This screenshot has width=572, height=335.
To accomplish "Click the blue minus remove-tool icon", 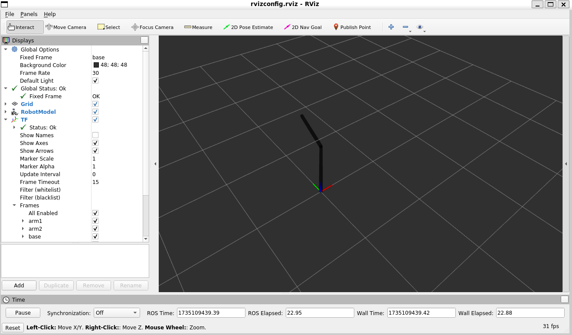I will click(x=405, y=27).
